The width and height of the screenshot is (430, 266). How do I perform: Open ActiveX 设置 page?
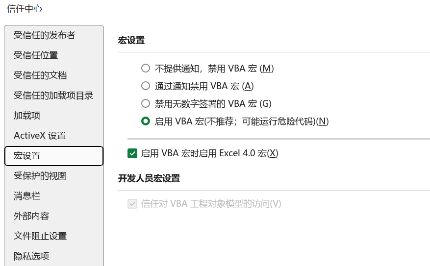pyautogui.click(x=40, y=136)
